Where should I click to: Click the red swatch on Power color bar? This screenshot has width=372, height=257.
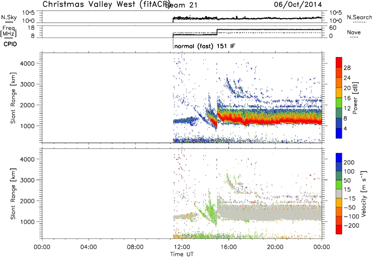click(339, 62)
